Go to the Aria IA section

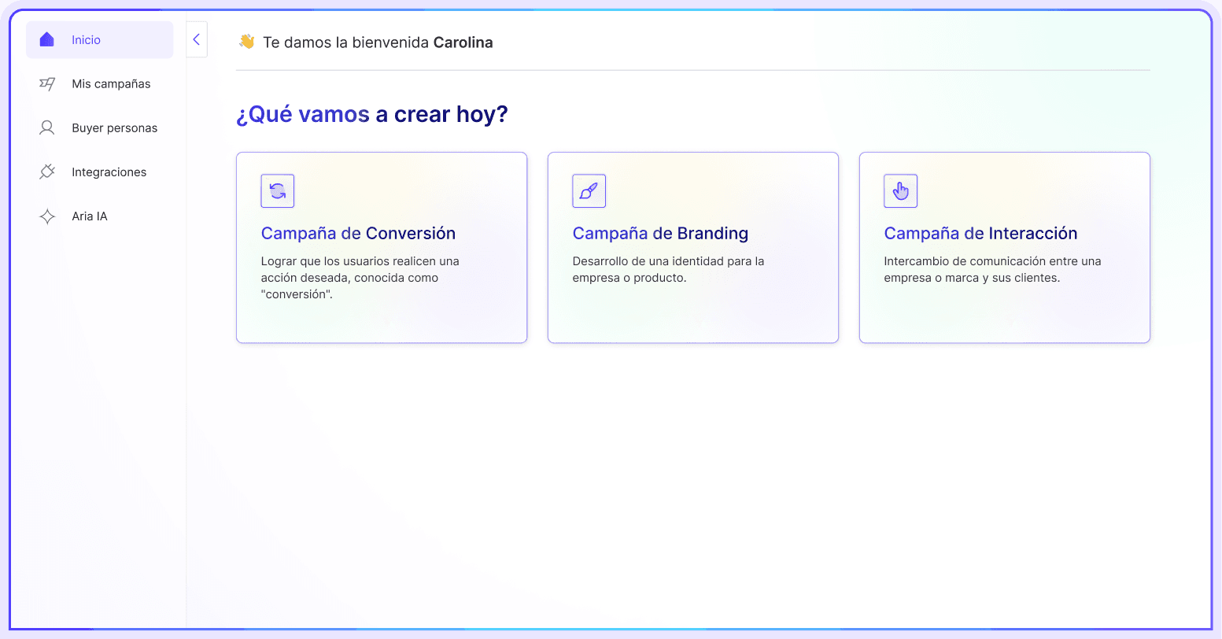(89, 216)
